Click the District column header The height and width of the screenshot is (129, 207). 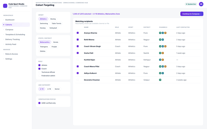point(147,27)
